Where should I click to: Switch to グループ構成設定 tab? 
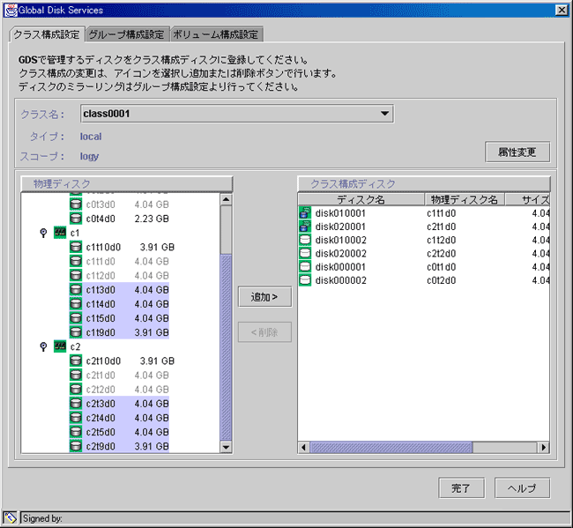click(x=126, y=35)
